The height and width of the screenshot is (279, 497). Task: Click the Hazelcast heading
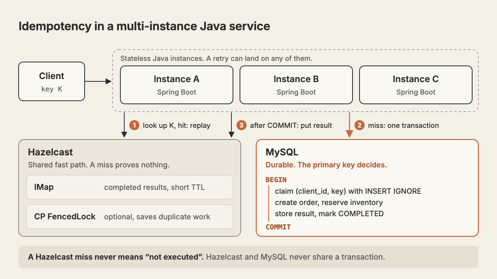[x=50, y=152]
